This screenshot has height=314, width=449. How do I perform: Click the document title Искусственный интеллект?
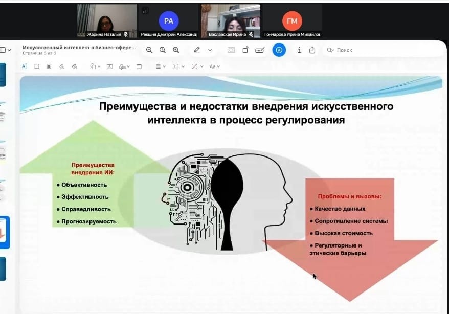[x=79, y=48]
